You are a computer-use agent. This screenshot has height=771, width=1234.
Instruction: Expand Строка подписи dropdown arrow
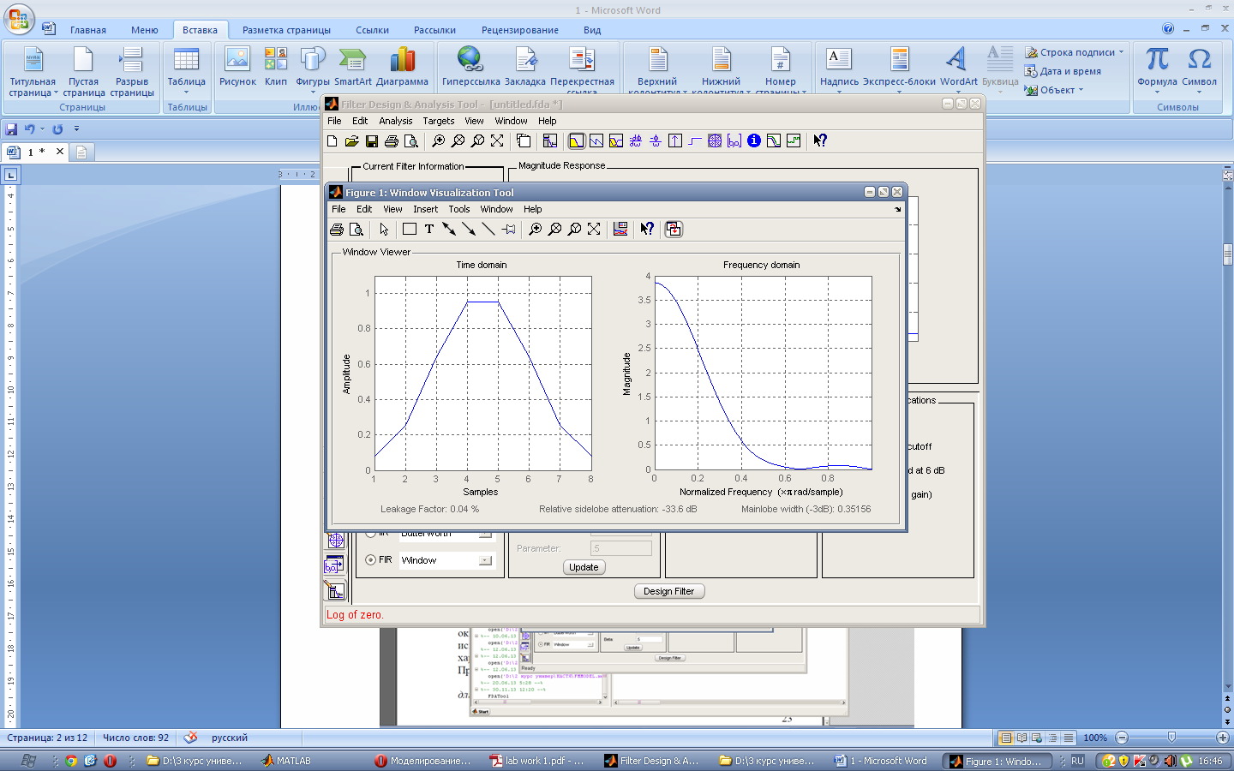[1121, 52]
